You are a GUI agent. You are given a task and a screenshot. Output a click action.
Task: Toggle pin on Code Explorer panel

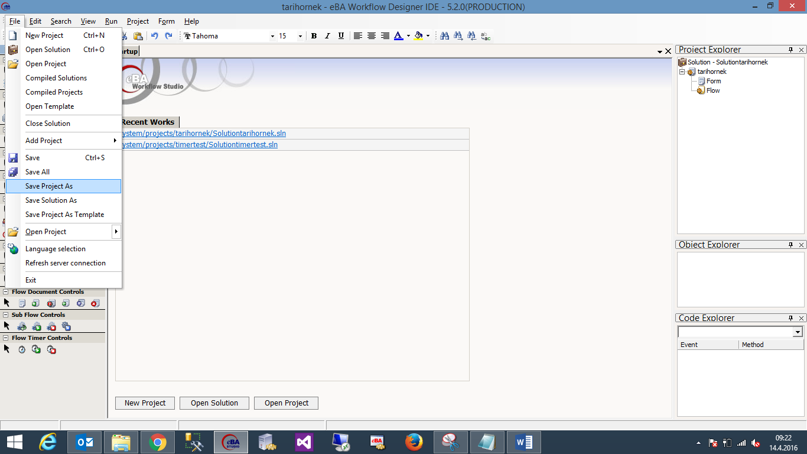(791, 318)
